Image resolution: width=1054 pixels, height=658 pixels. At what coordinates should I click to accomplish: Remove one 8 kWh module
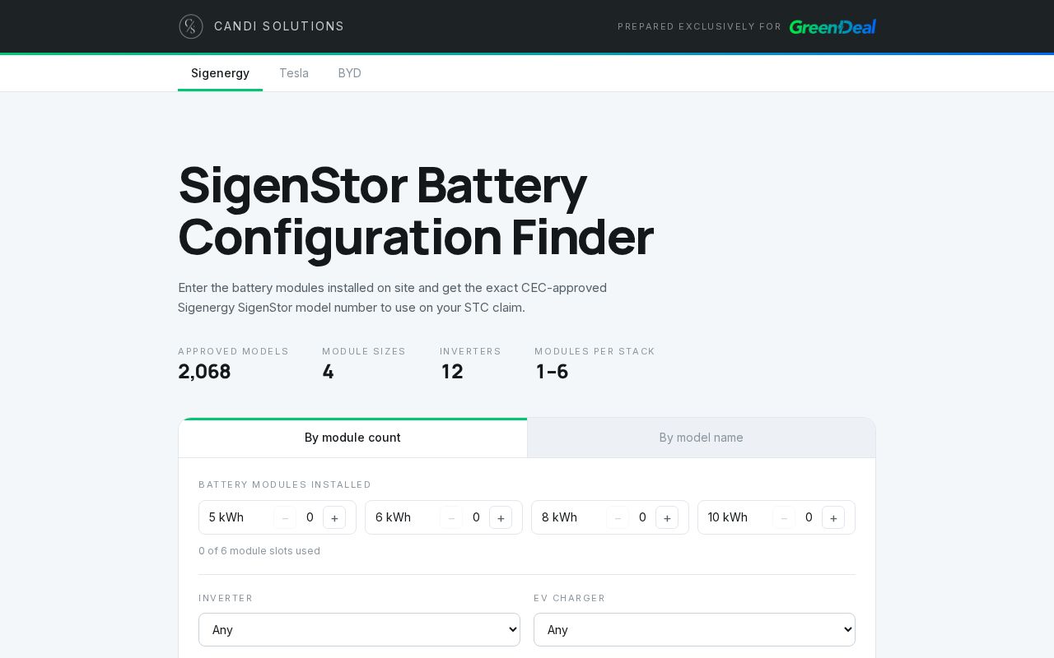(618, 517)
